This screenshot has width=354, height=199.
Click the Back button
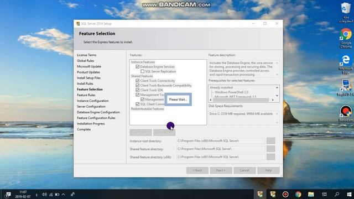(x=197, y=170)
